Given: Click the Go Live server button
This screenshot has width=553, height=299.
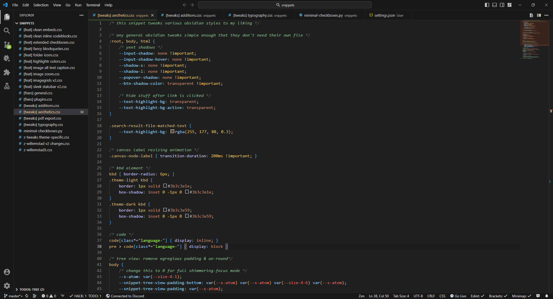Looking at the screenshot, I should click(x=458, y=296).
